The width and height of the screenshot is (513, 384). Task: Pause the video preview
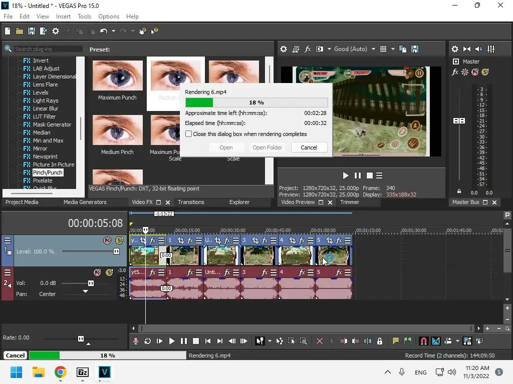(358, 175)
